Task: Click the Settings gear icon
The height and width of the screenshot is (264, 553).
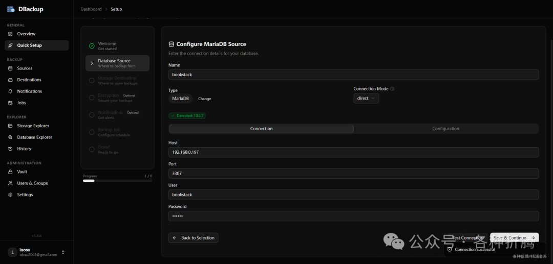Action: point(10,195)
